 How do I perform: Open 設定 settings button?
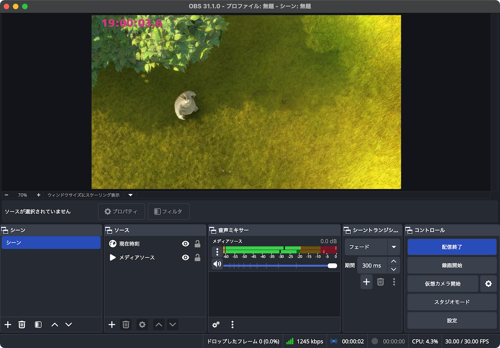tap(452, 320)
